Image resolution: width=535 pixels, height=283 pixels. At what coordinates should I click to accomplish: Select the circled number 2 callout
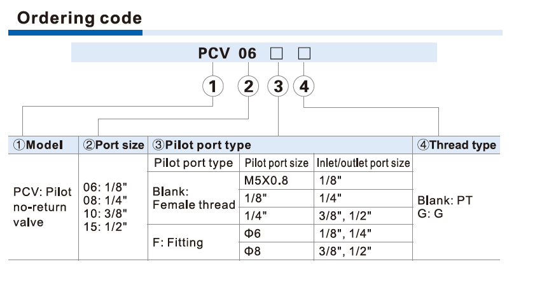tap(249, 86)
